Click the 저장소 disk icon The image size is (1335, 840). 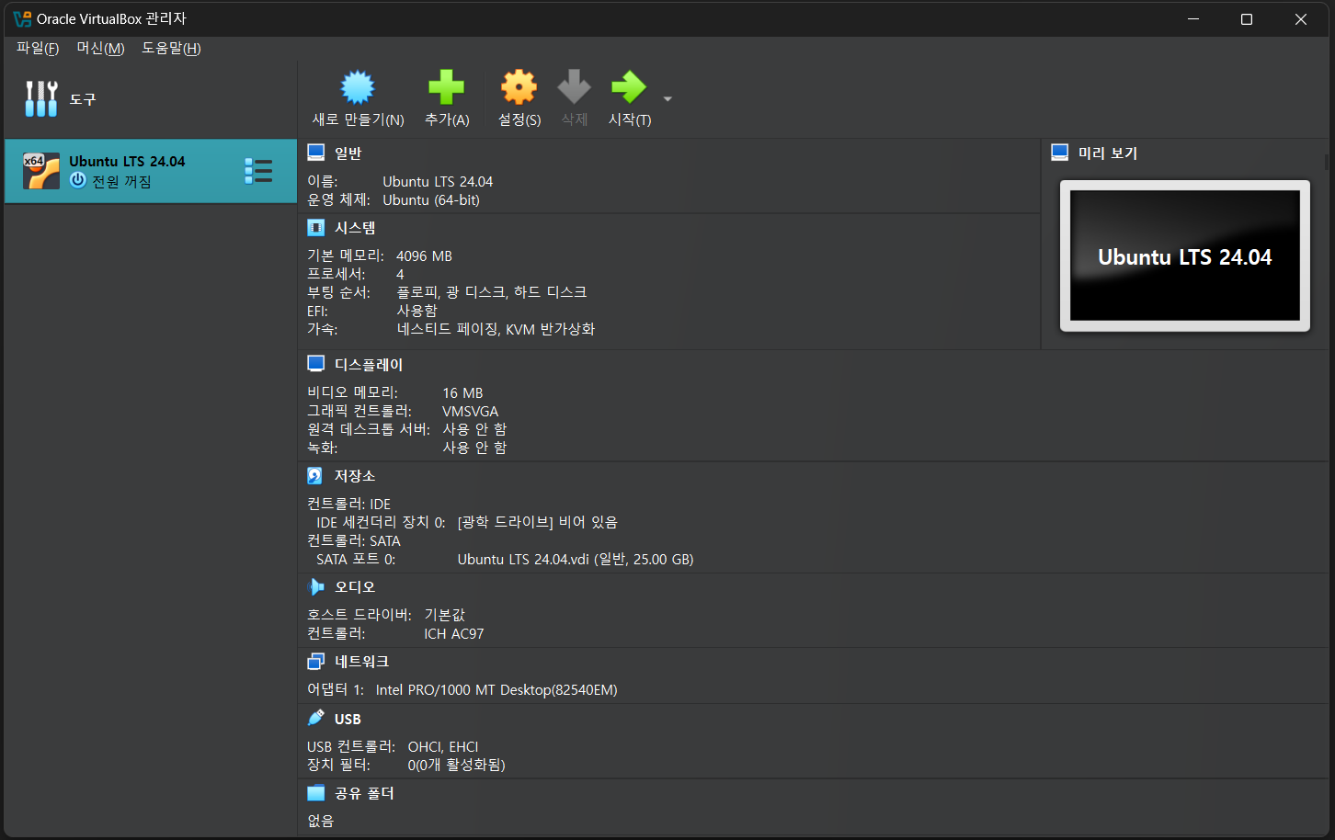[x=315, y=475]
